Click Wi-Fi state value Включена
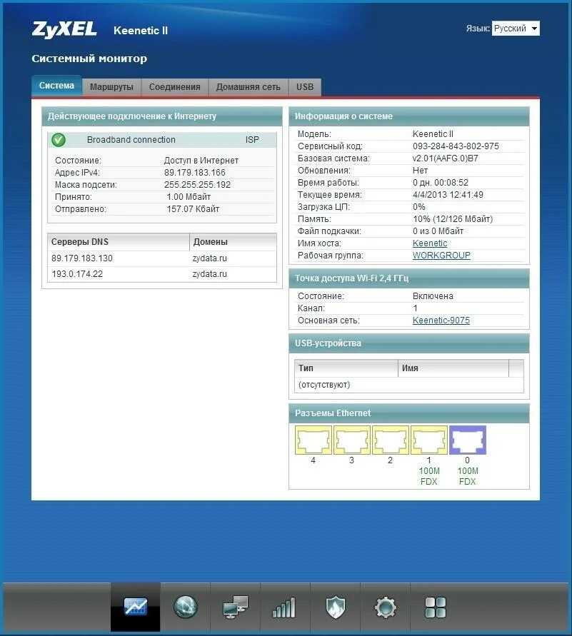This screenshot has height=636, width=572. tap(433, 296)
